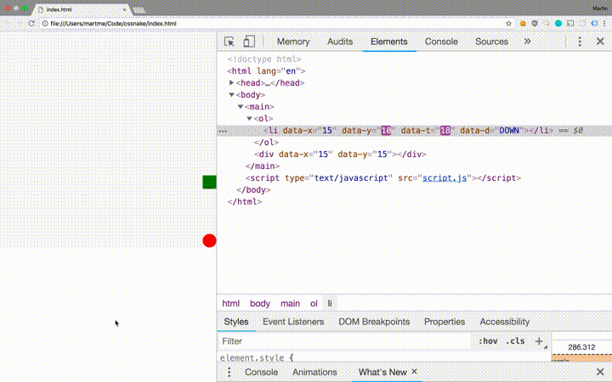612x382 pixels.
Task: Expand the head element node
Action: coord(232,83)
